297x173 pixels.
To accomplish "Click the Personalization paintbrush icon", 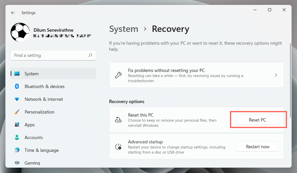I will (17, 112).
